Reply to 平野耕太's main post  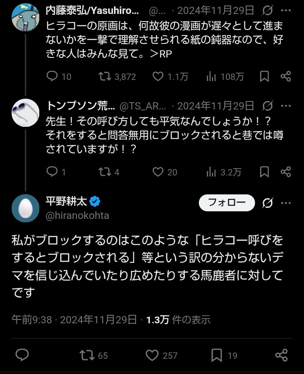pyautogui.click(x=22, y=355)
